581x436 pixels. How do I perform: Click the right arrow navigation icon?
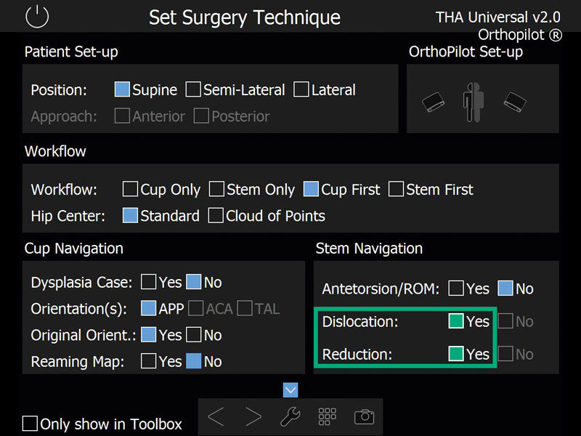253,416
